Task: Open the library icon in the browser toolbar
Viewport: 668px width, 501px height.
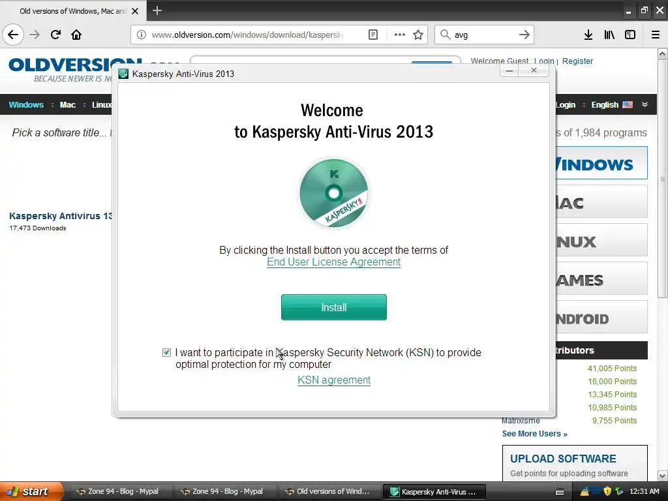Action: pos(609,35)
